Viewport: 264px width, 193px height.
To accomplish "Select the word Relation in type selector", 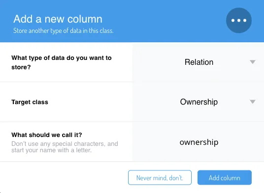I will [199, 62].
